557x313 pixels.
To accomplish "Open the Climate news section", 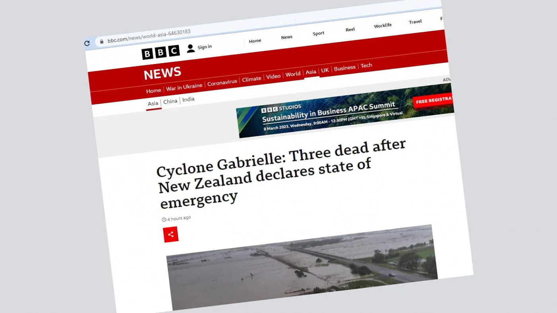I will (x=251, y=79).
